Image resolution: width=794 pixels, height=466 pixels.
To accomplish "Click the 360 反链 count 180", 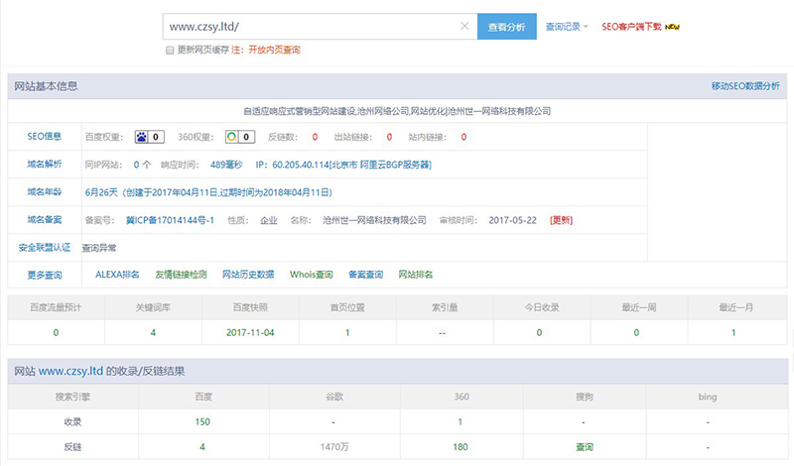I will 461,447.
